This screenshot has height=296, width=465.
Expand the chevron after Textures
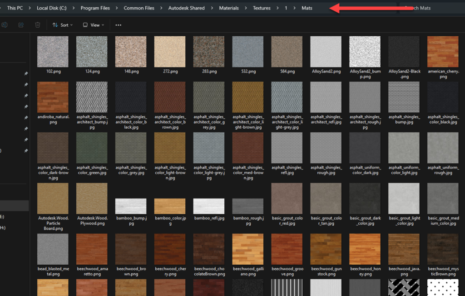pos(277,8)
